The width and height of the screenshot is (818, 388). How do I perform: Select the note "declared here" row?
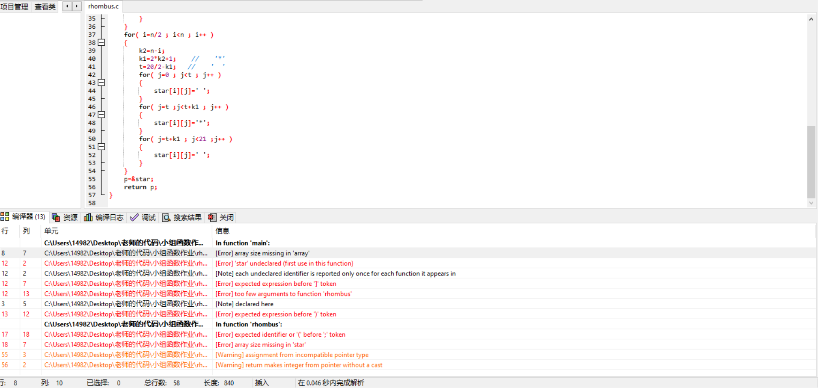click(x=408, y=304)
